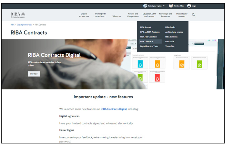This screenshot has height=147, width=226.
Task: Open the Select your region dropdown arrow
Action: (164, 6)
